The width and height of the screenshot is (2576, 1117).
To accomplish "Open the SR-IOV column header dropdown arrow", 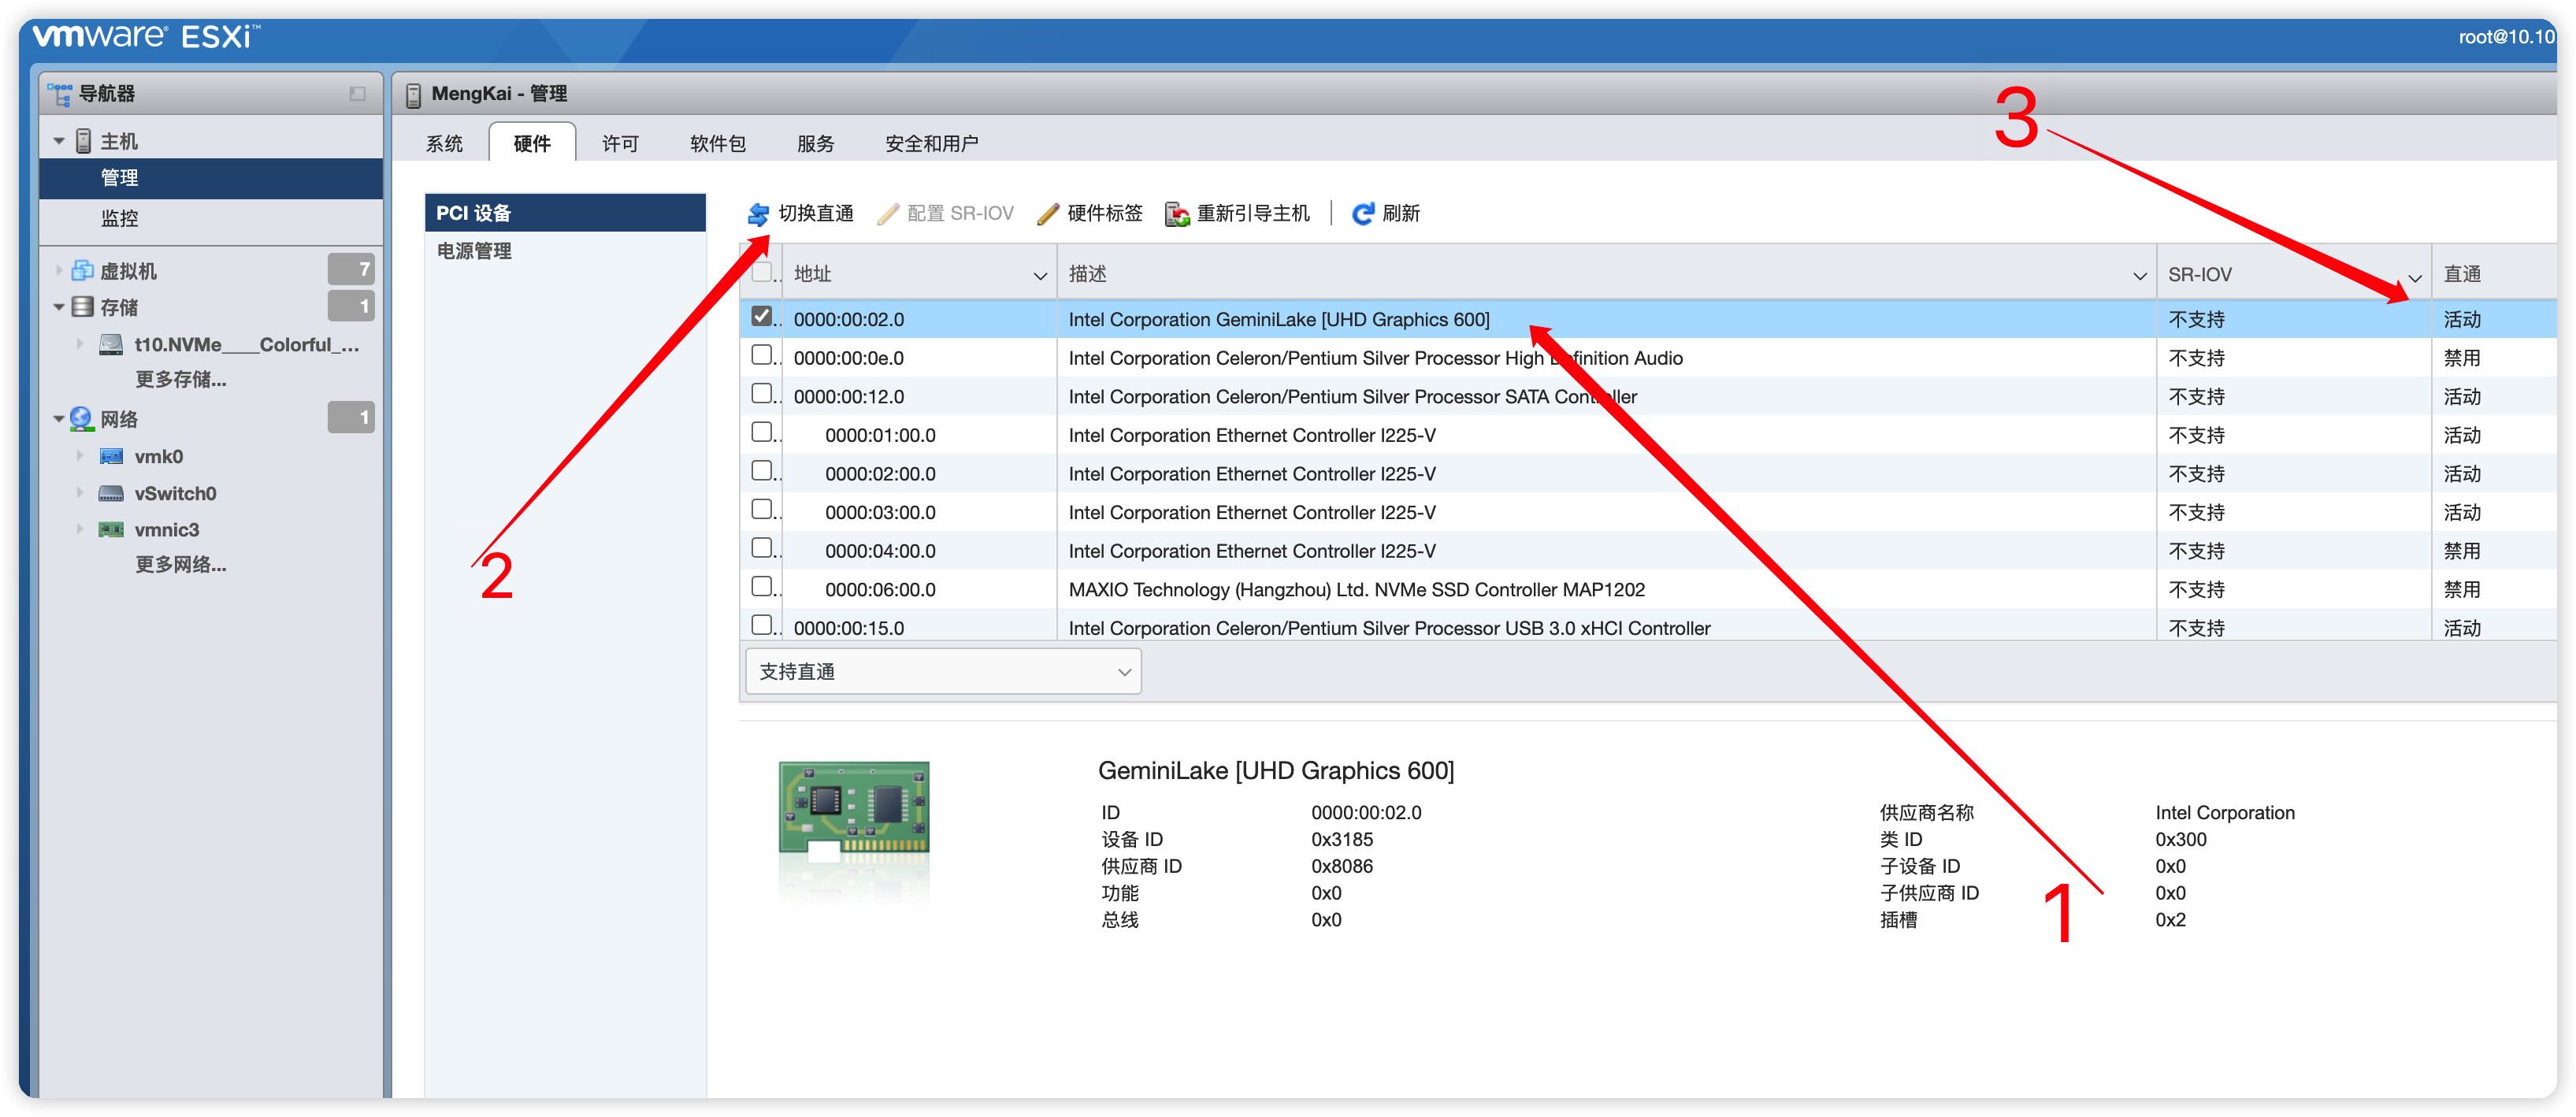I will 2415,278.
